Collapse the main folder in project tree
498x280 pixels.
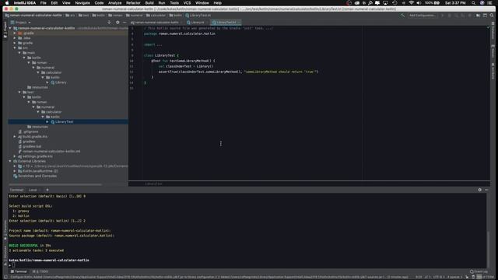coord(19,53)
